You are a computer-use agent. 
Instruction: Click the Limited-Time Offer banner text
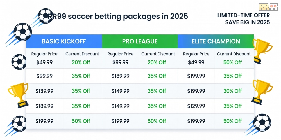tap(244, 19)
